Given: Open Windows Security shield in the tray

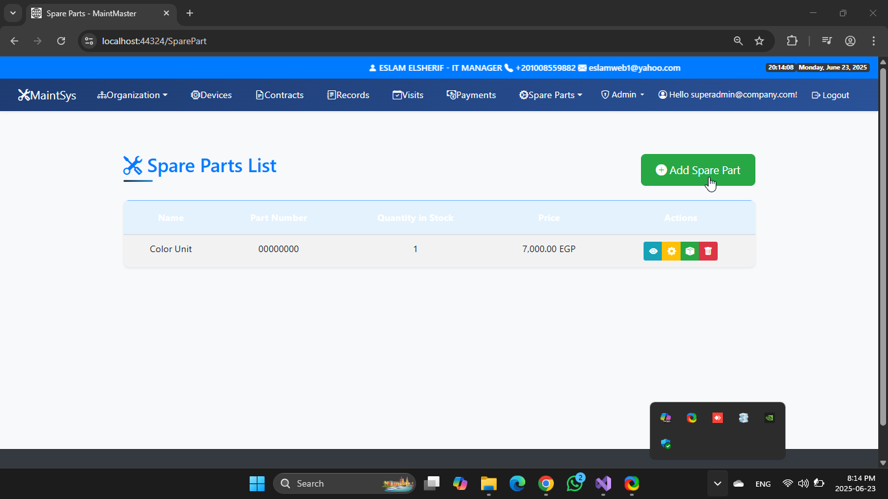Looking at the screenshot, I should pos(666,444).
